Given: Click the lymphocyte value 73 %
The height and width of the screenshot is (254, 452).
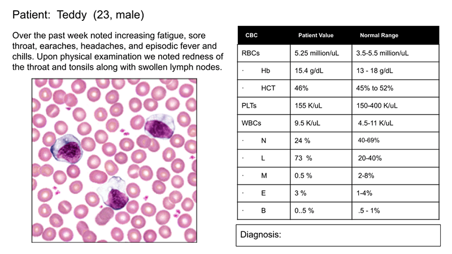Looking at the screenshot, I should pyautogui.click(x=303, y=158).
